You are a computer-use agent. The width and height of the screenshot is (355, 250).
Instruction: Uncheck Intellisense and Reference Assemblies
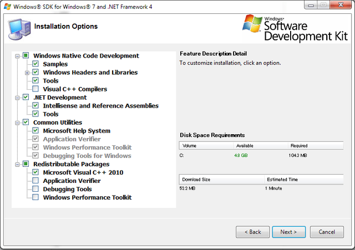point(35,106)
